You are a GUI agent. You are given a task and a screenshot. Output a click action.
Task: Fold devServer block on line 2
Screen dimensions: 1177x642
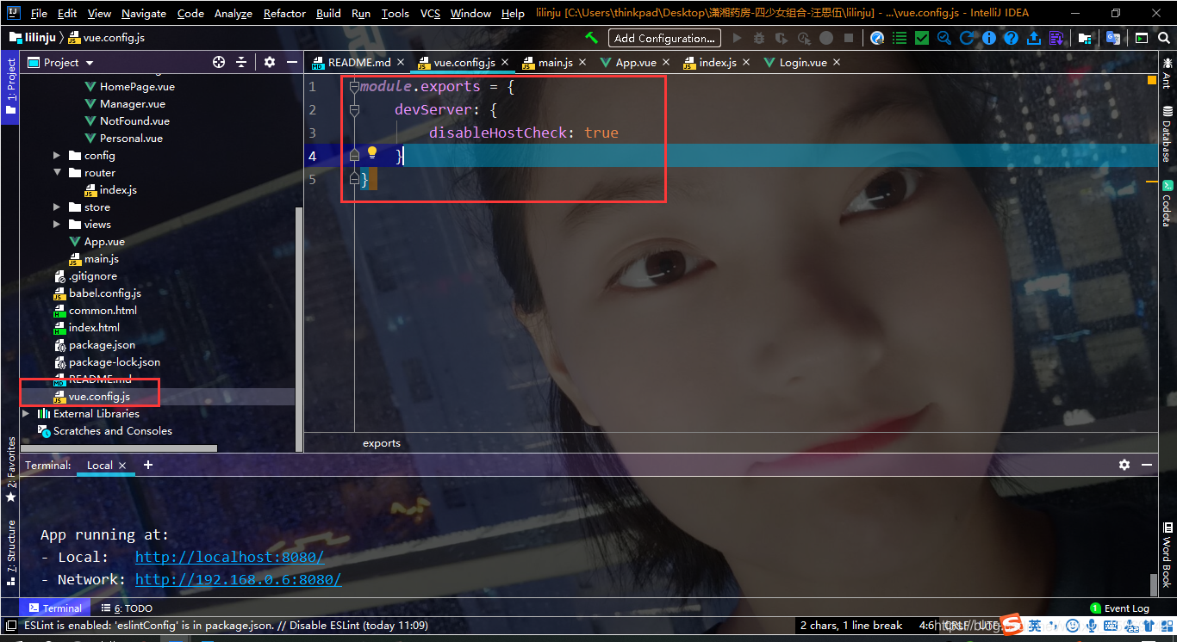[354, 110]
